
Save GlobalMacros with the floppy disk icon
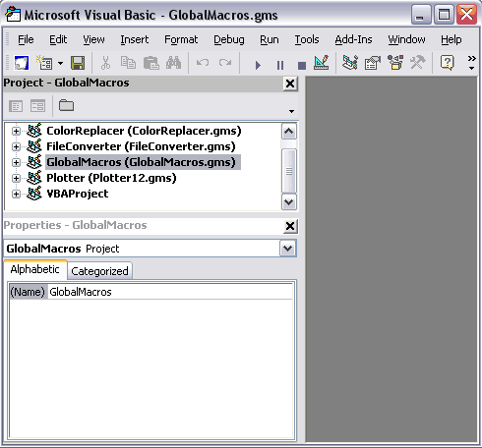[78, 63]
